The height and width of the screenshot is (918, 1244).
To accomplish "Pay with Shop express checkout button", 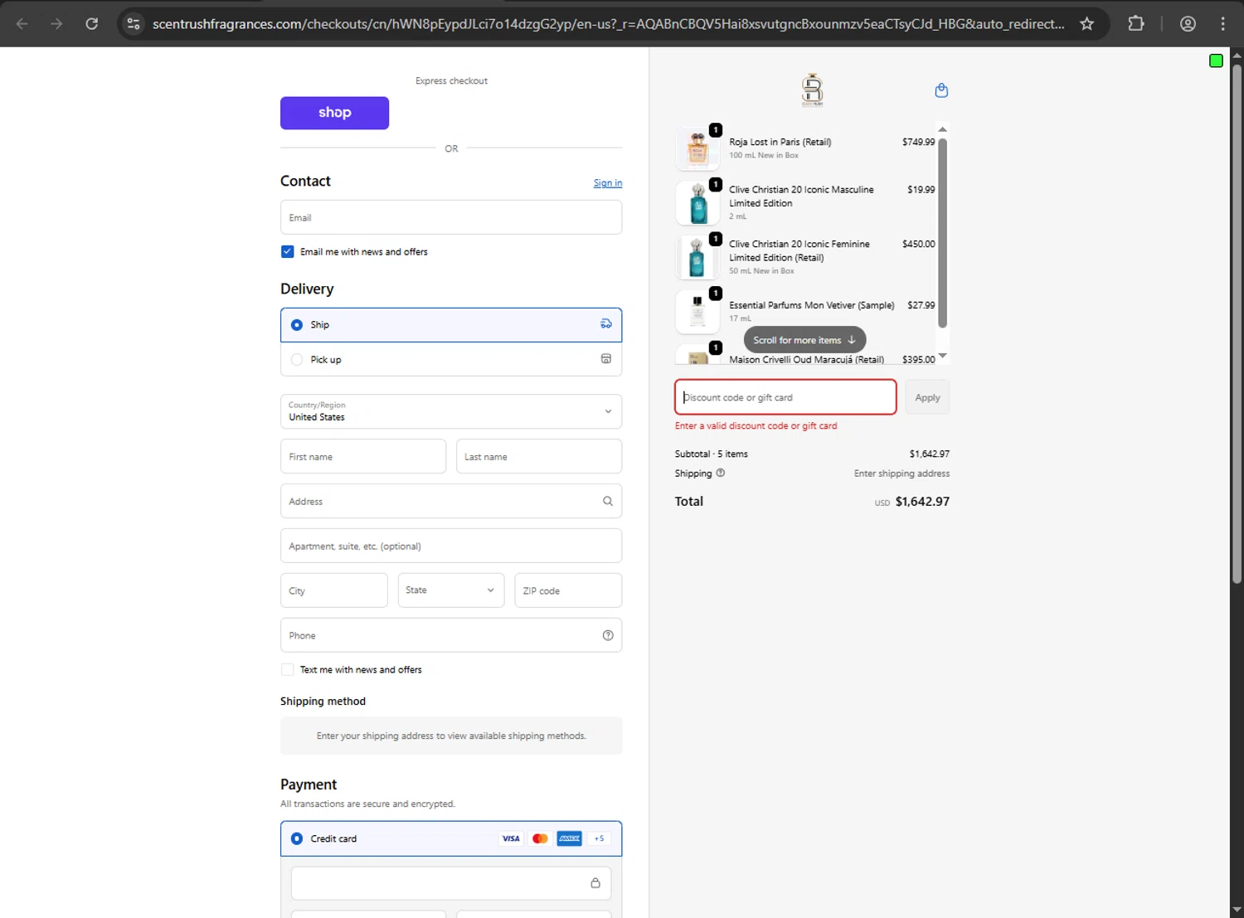I will [x=334, y=113].
